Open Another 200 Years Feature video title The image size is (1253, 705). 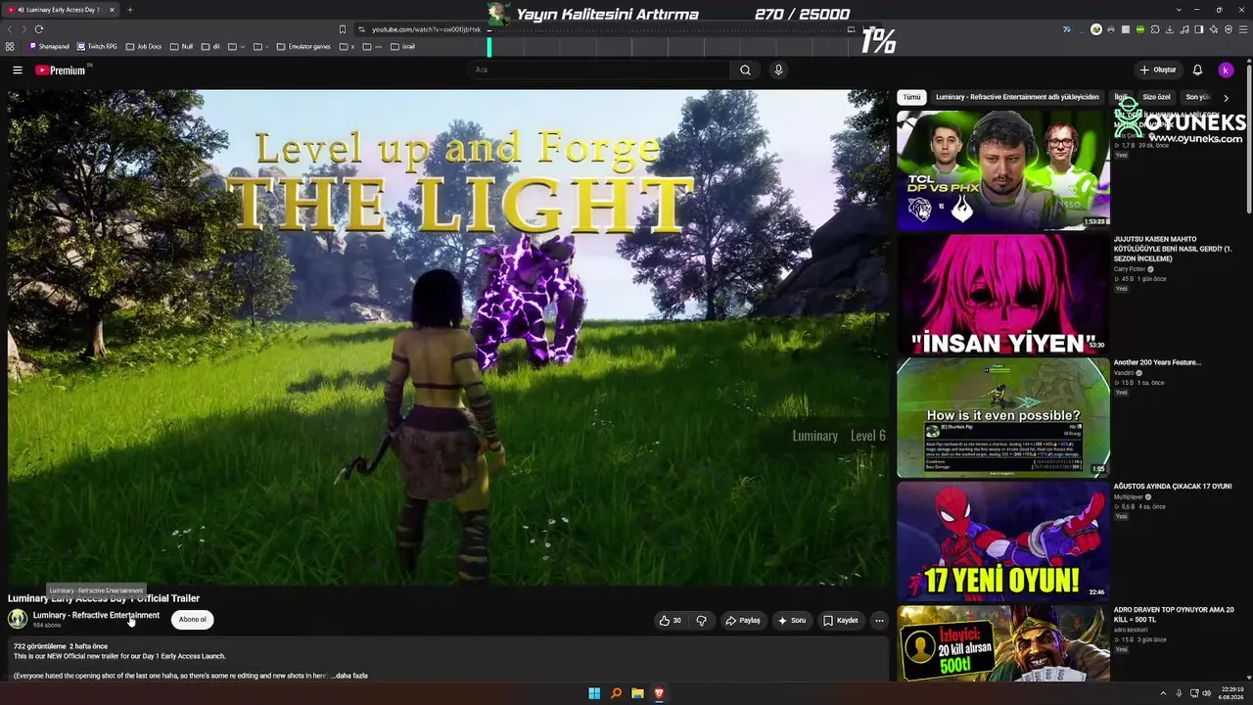(1157, 362)
